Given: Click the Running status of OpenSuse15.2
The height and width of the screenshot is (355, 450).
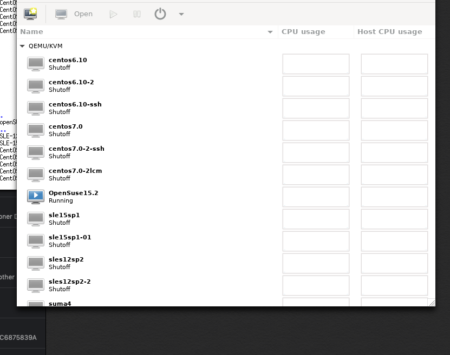Looking at the screenshot, I should click(x=61, y=200).
